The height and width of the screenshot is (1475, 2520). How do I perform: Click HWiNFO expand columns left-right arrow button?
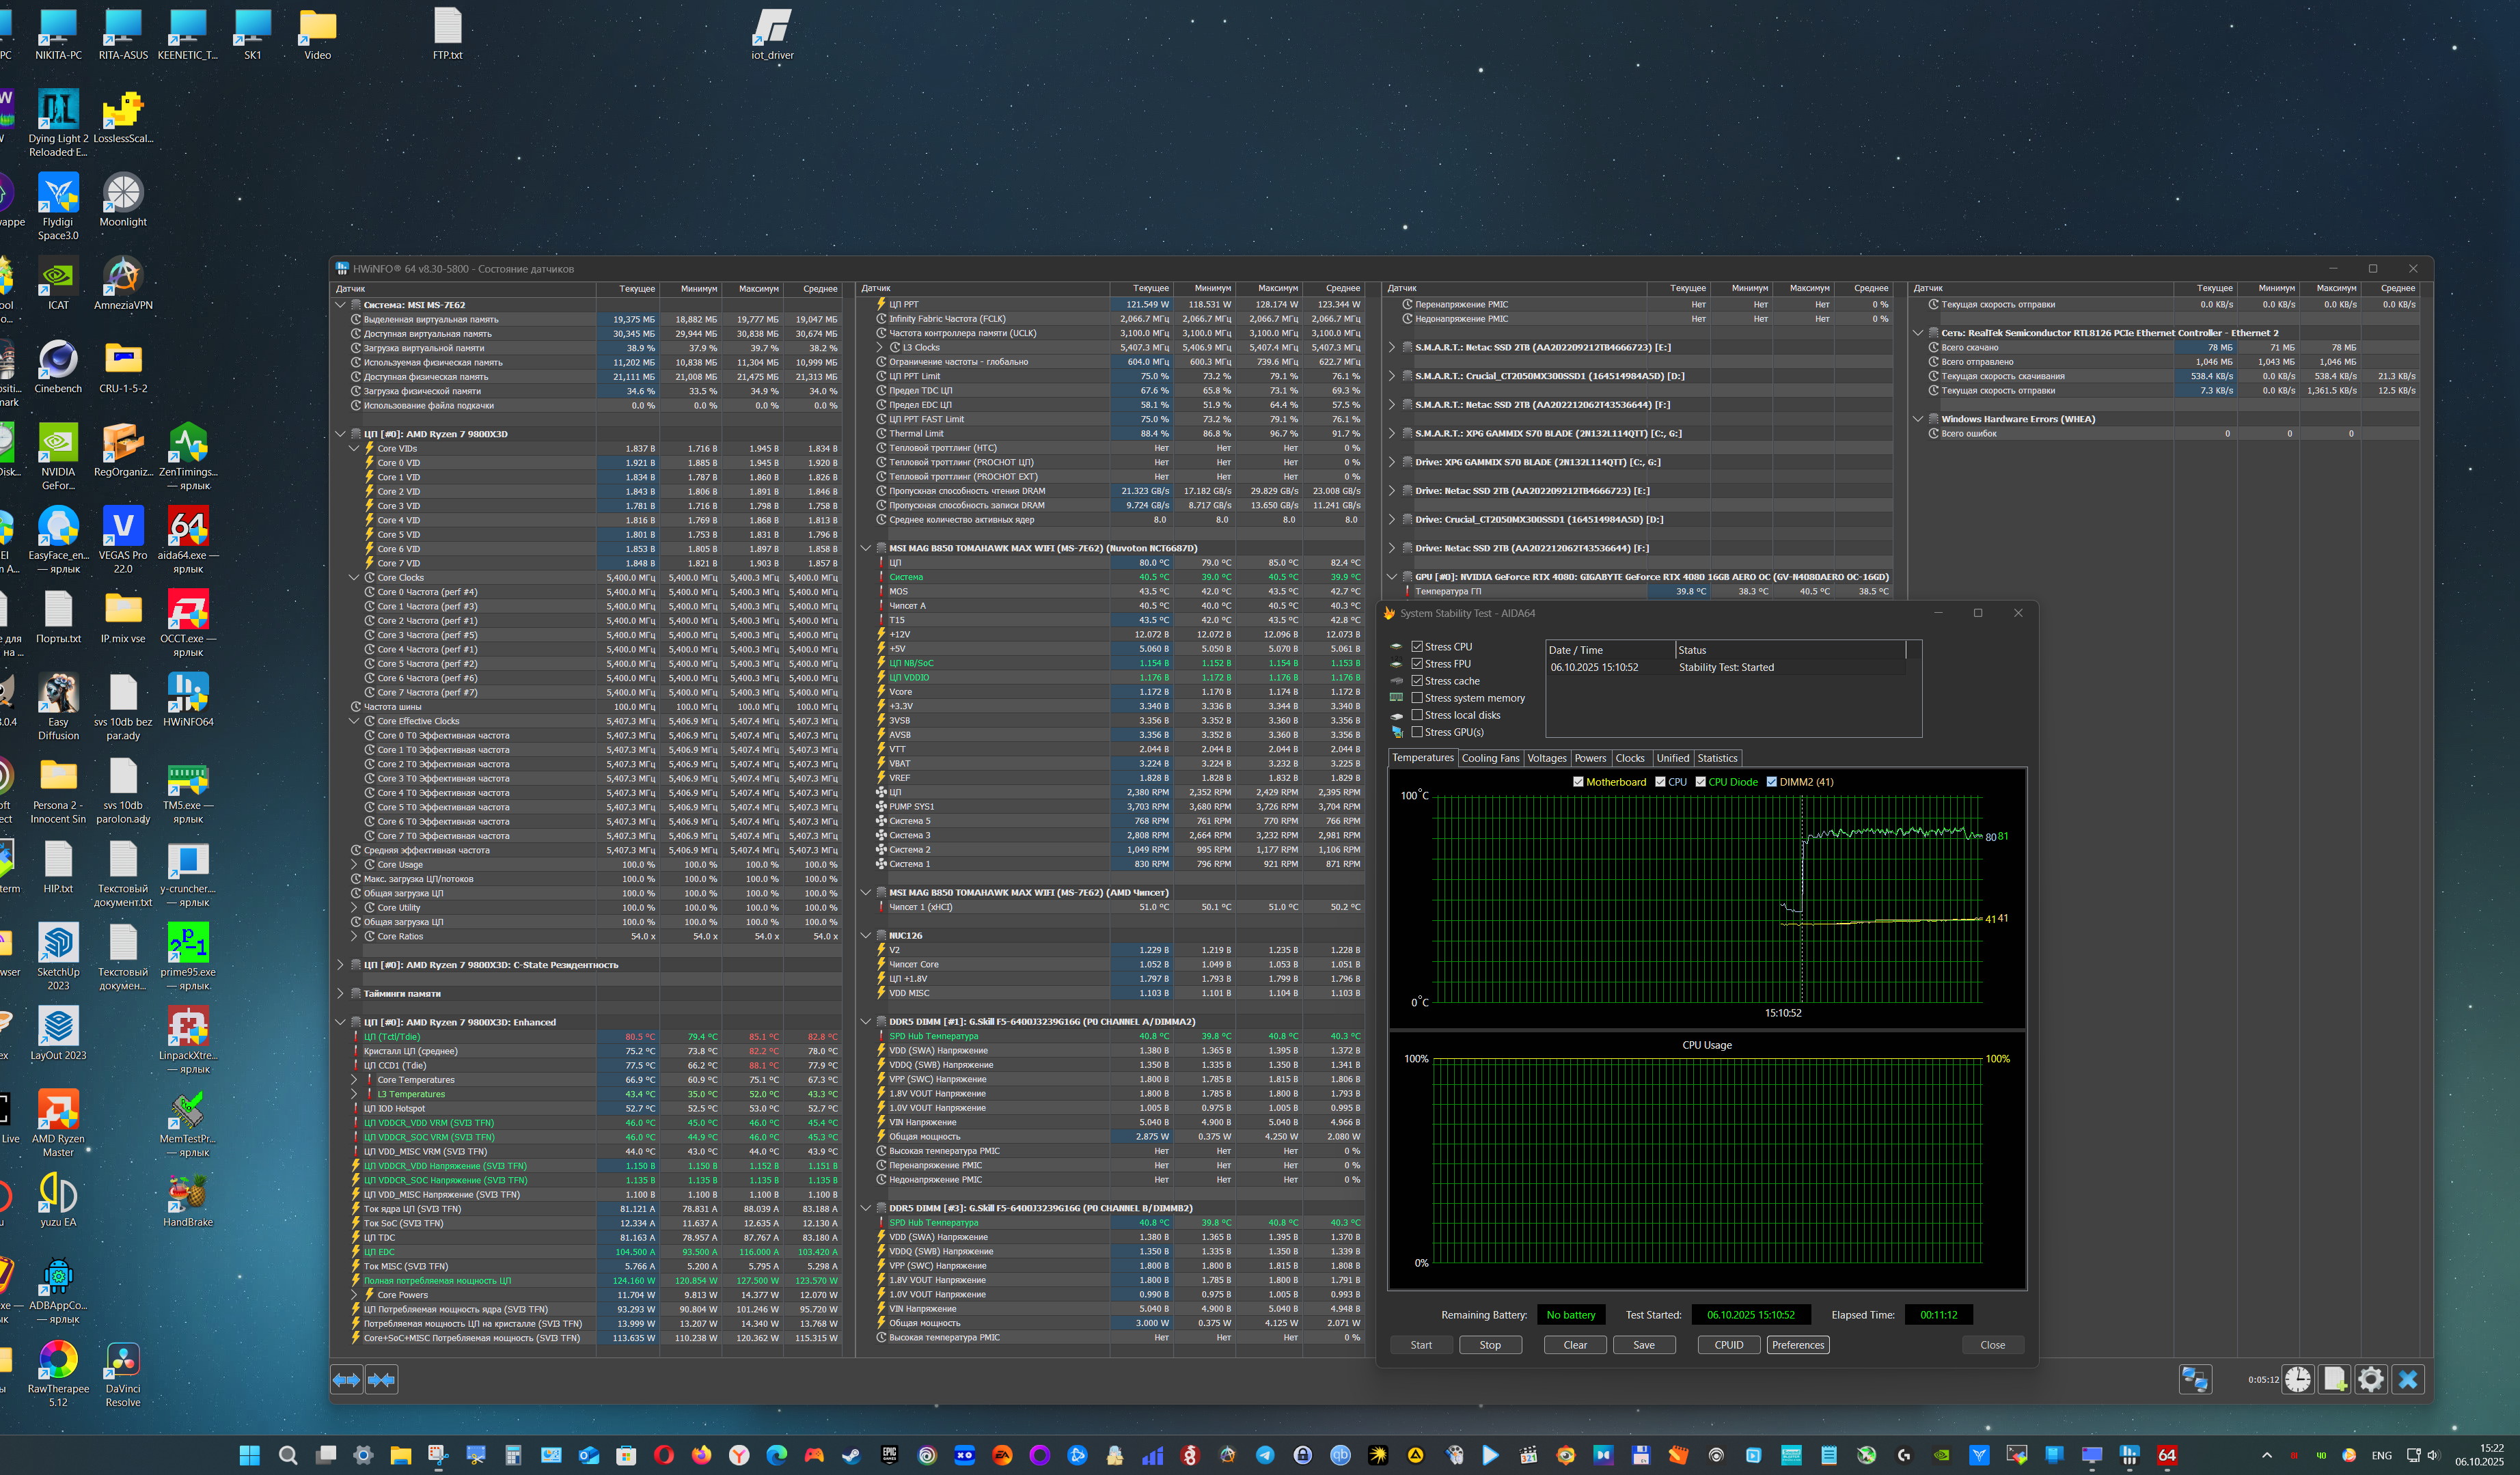(x=347, y=1379)
